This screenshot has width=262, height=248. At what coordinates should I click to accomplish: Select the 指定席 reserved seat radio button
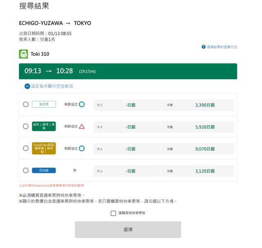point(26,105)
